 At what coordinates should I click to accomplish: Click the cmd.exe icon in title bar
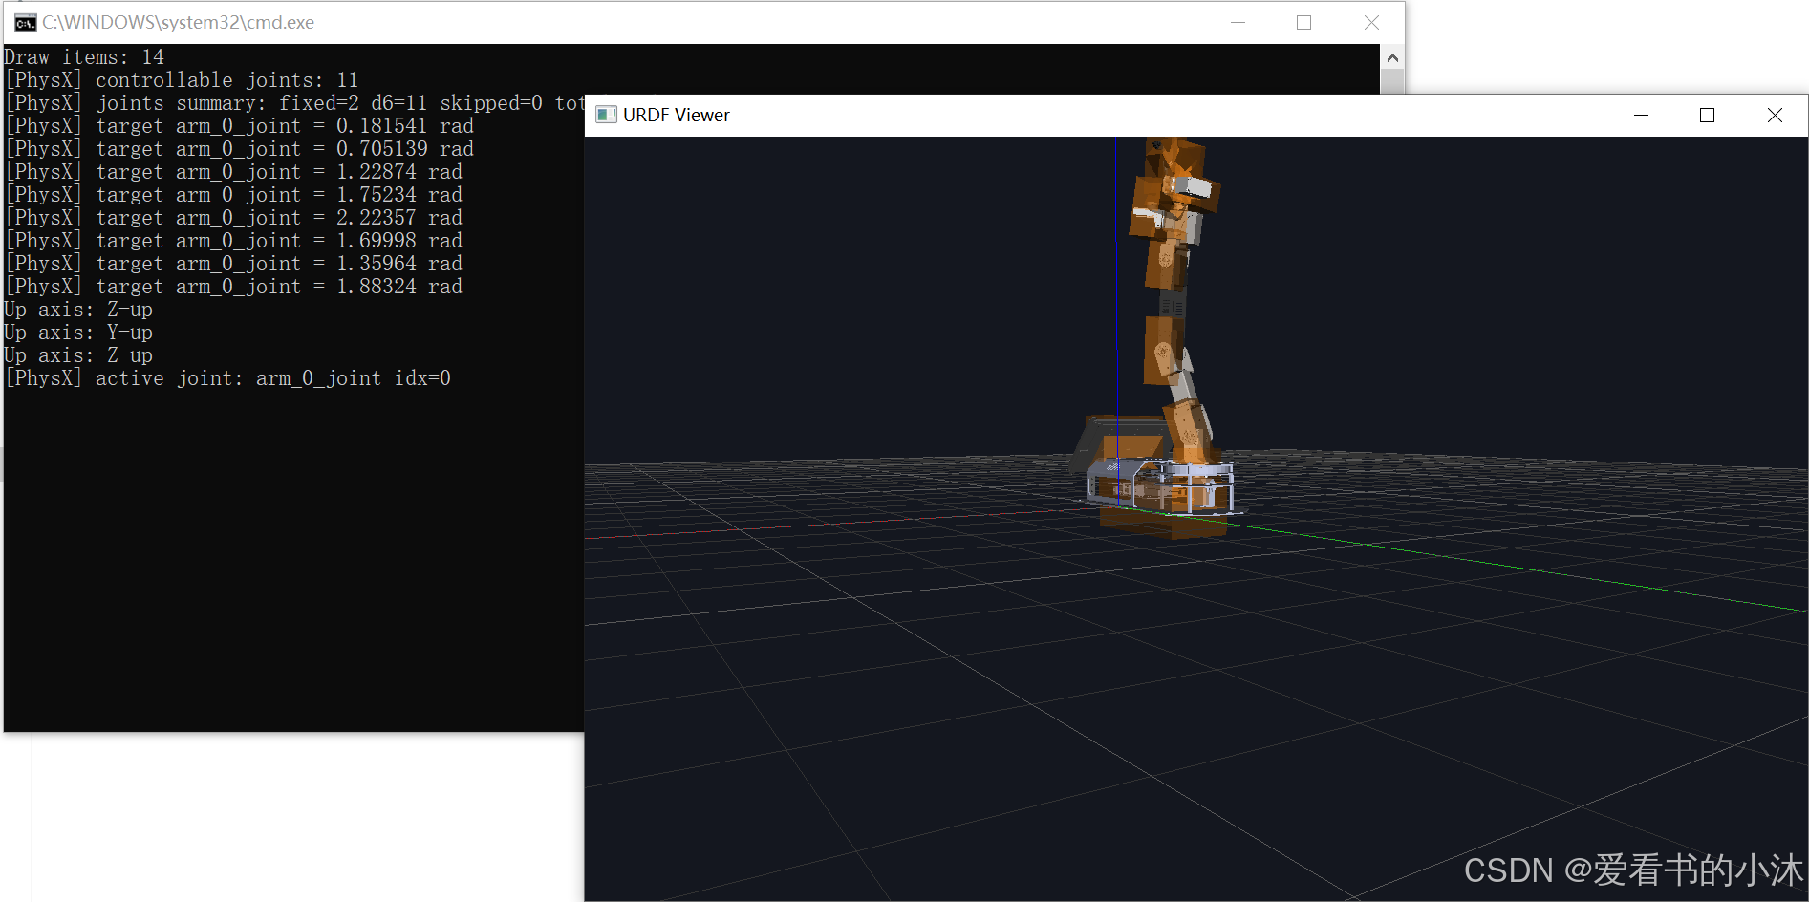click(x=25, y=23)
